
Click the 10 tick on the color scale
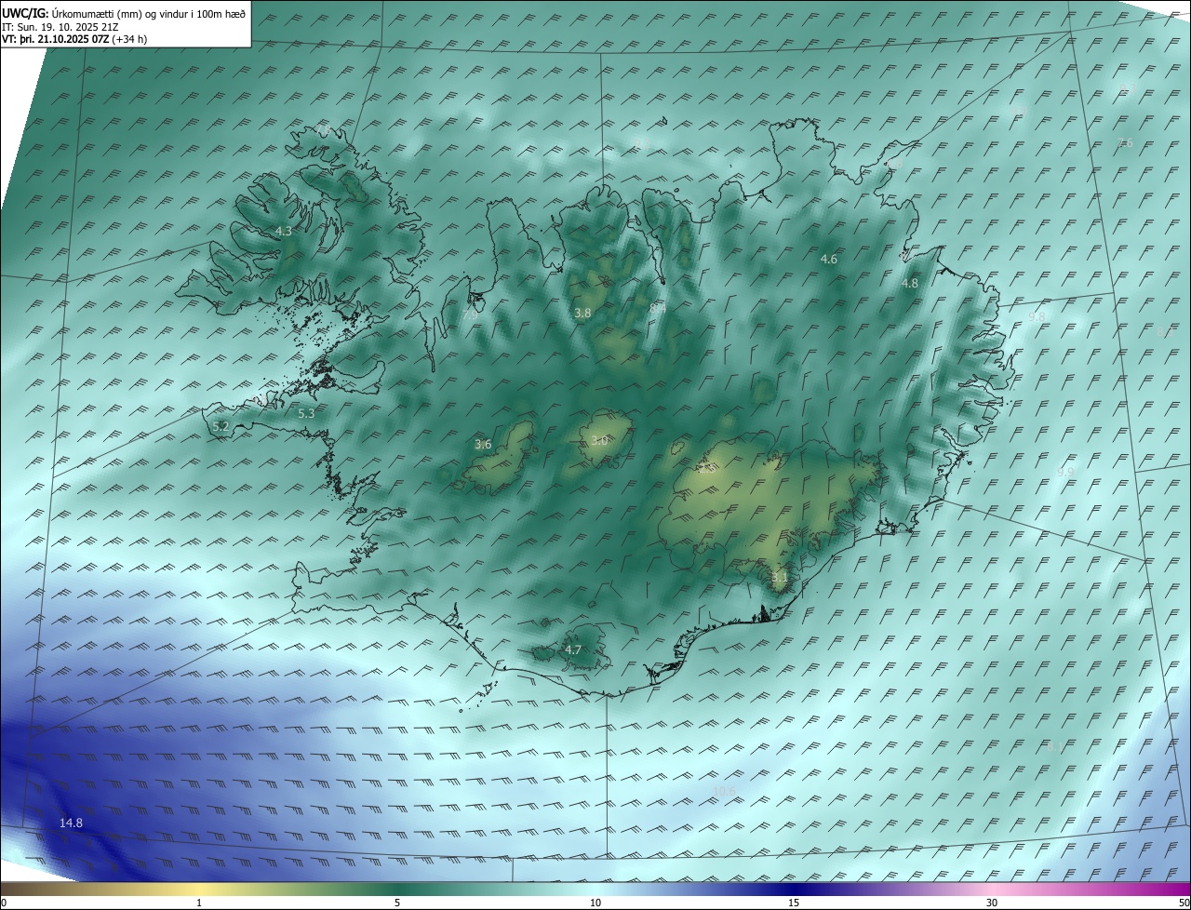[x=595, y=903]
